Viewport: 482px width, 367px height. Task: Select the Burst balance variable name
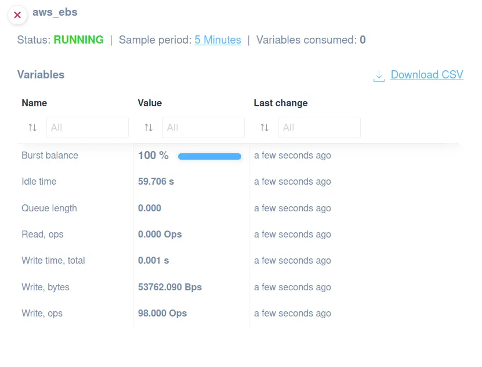pos(50,156)
